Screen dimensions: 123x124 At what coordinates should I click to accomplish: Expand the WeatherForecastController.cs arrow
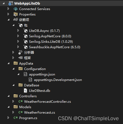pos(13,101)
